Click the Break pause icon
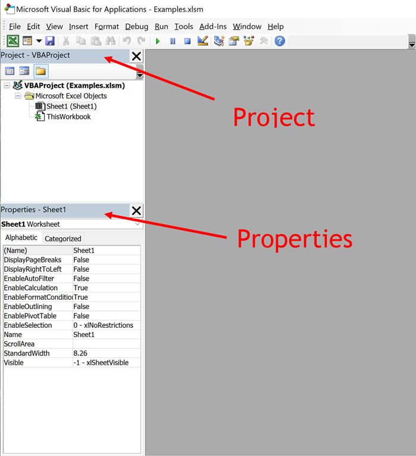416x456 pixels. click(173, 41)
